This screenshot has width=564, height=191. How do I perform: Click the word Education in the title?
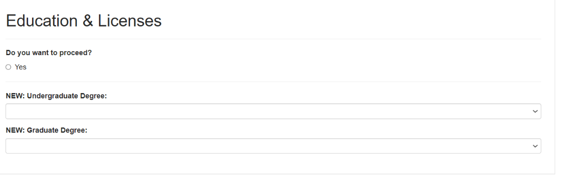click(x=42, y=21)
